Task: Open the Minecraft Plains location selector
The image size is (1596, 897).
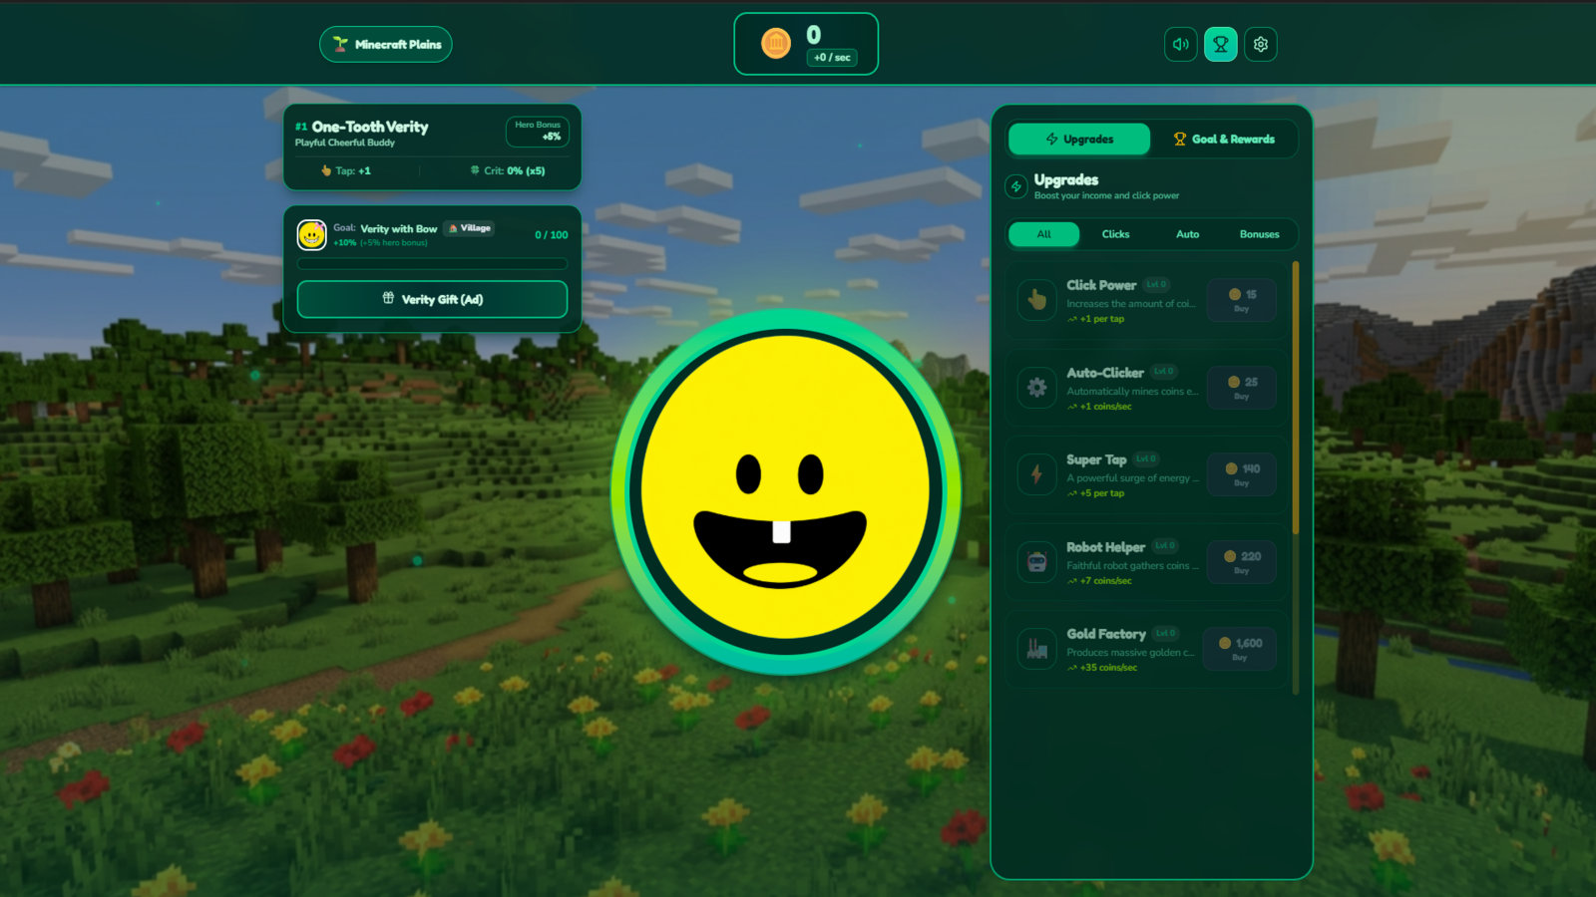Action: click(386, 44)
